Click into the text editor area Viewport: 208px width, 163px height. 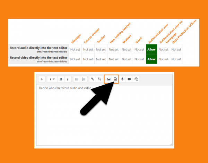[x=104, y=118]
